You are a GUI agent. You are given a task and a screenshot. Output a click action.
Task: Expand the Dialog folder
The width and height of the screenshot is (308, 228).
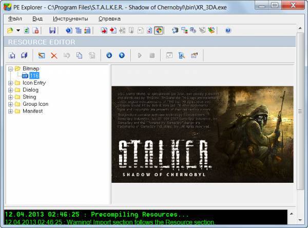pos(11,90)
